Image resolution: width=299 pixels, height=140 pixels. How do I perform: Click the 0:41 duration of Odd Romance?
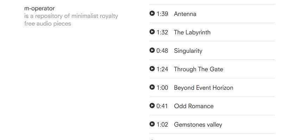pyautogui.click(x=162, y=106)
